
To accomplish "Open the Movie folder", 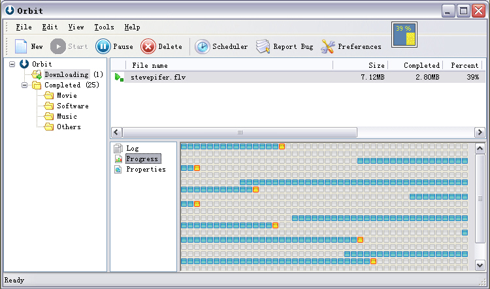I will click(x=66, y=95).
